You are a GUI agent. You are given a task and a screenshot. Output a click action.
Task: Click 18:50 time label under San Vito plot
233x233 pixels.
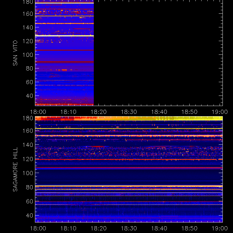tap(190, 112)
